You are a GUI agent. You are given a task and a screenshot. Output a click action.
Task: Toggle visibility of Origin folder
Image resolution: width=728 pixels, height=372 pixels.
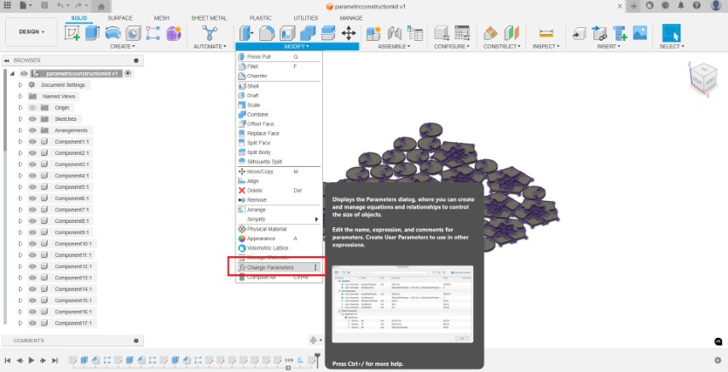point(32,107)
